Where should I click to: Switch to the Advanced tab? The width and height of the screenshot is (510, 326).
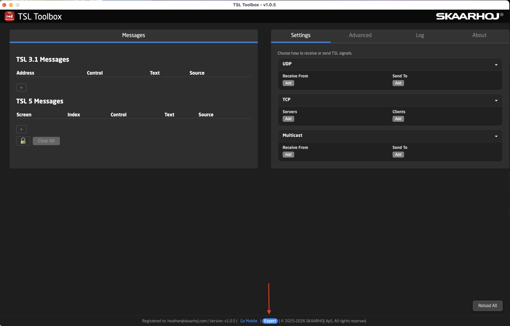pyautogui.click(x=360, y=35)
